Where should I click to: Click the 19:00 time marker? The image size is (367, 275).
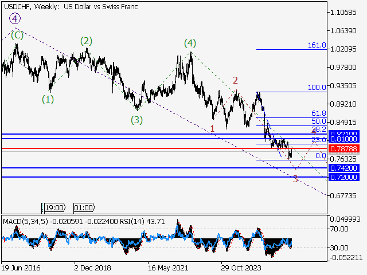pyautogui.click(x=54, y=207)
